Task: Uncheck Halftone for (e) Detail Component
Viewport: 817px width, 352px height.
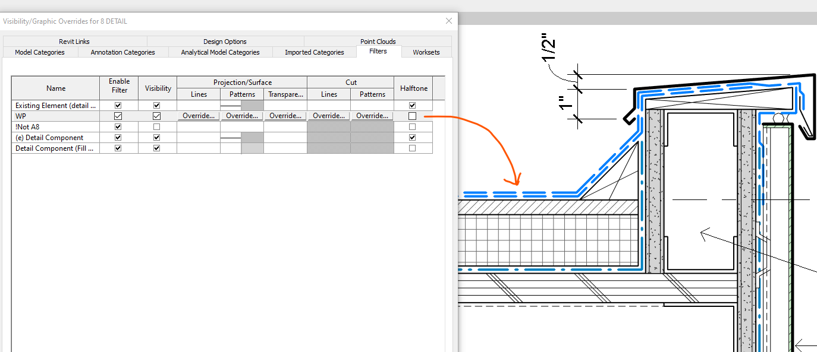Action: (x=413, y=137)
